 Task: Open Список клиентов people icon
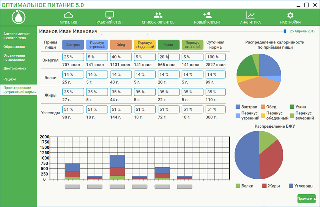[x=158, y=15]
